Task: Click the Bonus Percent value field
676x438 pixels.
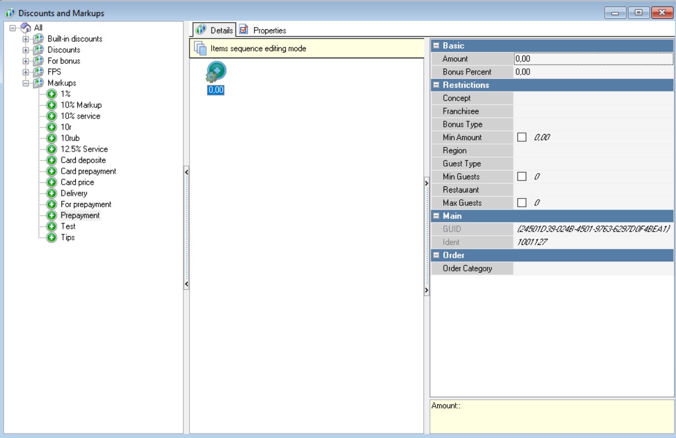Action: [593, 72]
